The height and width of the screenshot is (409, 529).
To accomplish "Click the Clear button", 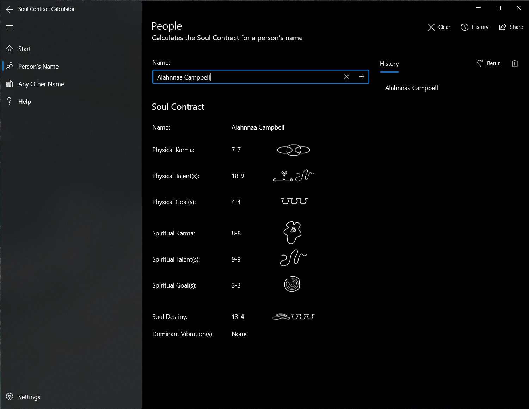I will click(x=439, y=27).
